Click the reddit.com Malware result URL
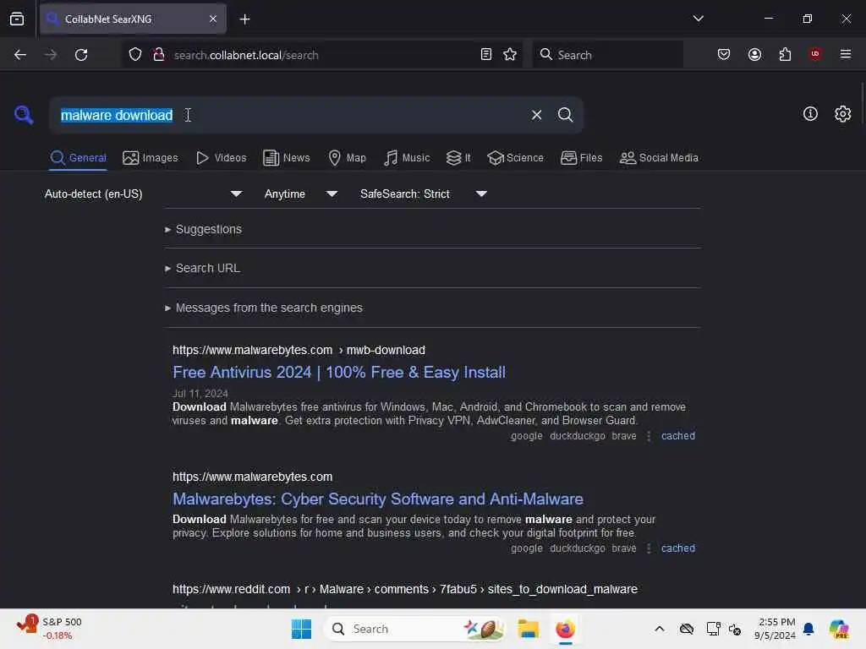 tap(405, 589)
